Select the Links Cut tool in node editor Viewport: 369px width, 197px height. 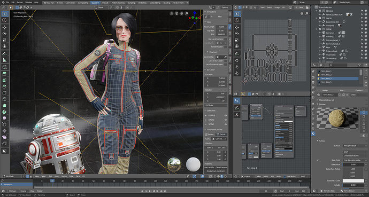(237, 115)
